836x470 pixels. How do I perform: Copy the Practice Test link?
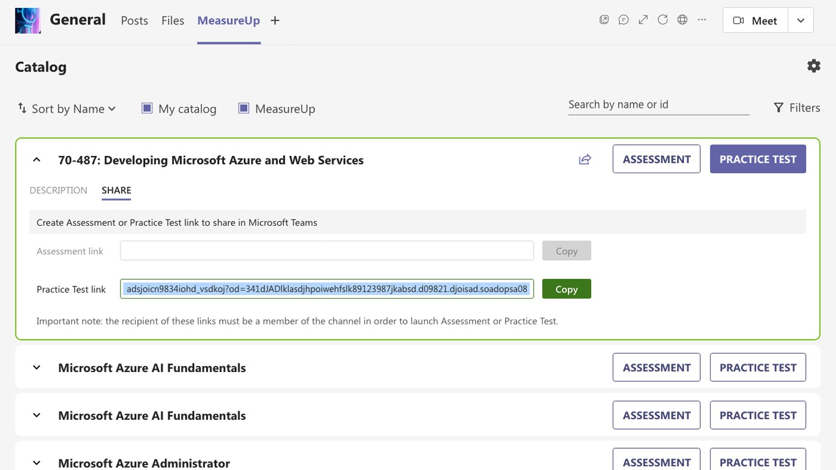[566, 289]
